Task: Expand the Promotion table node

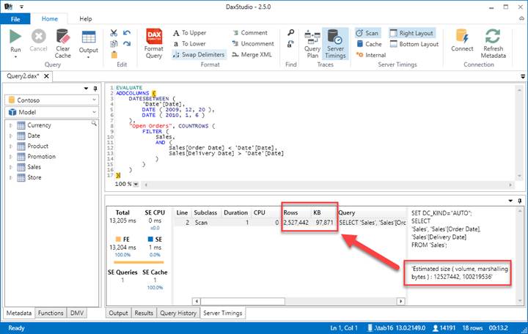Action: (11, 157)
